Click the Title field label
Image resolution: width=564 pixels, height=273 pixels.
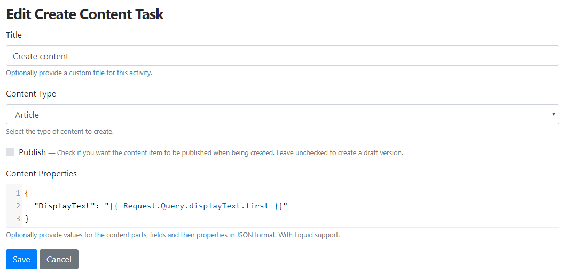[x=14, y=35]
